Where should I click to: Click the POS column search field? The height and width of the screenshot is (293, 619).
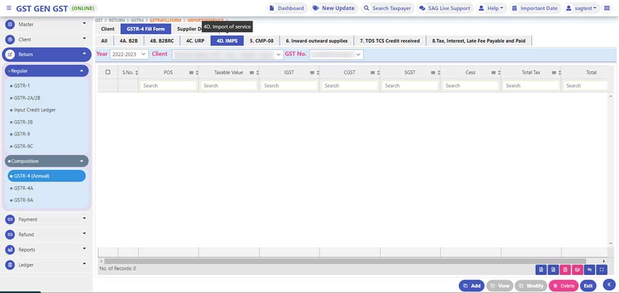tap(168, 86)
